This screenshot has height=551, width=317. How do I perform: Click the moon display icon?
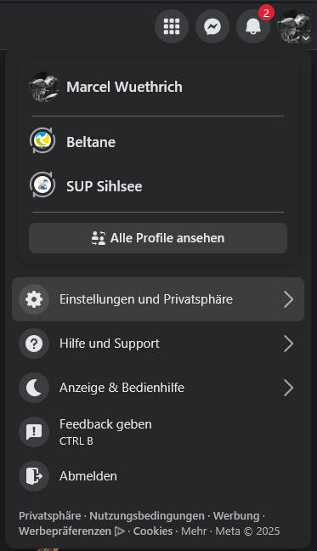tap(34, 388)
